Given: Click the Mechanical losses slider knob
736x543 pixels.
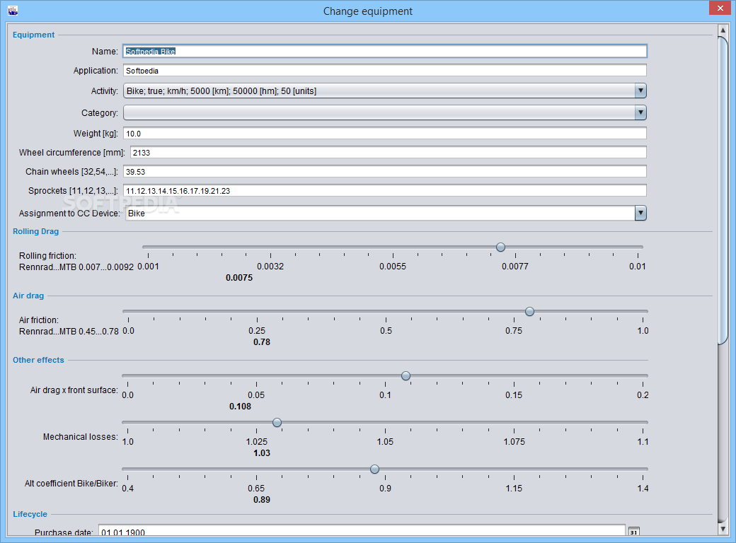Looking at the screenshot, I should pyautogui.click(x=277, y=423).
